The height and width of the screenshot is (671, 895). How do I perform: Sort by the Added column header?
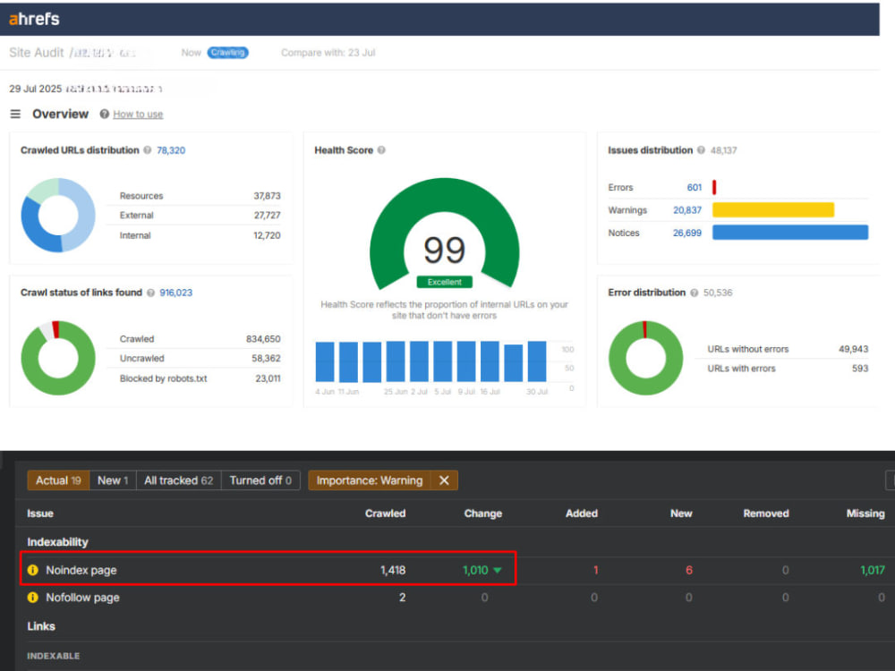click(x=582, y=513)
